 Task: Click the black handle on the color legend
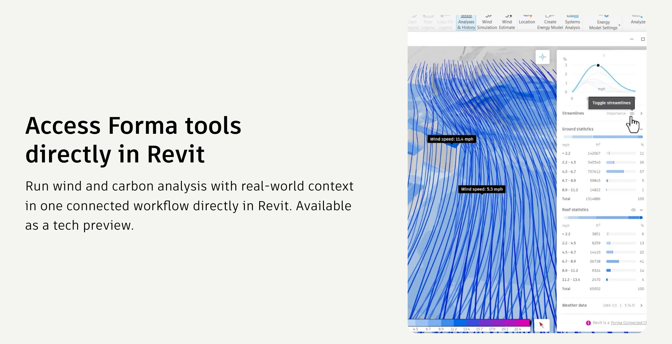pos(530,323)
